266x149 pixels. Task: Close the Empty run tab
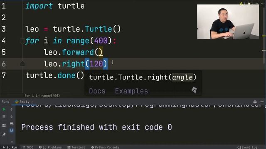[x=32, y=102]
